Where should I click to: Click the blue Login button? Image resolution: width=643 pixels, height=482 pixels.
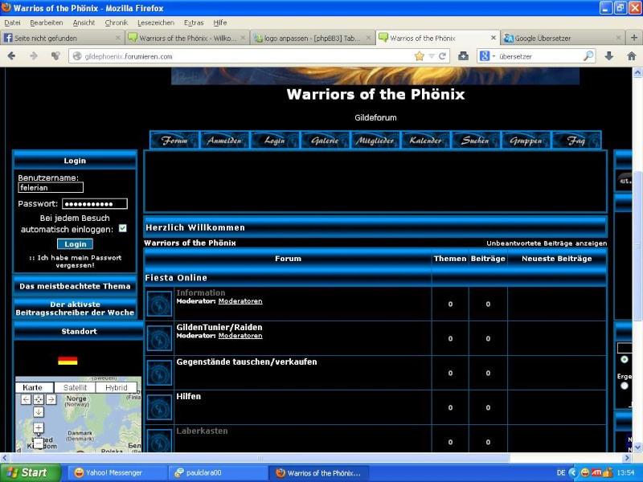tap(75, 244)
